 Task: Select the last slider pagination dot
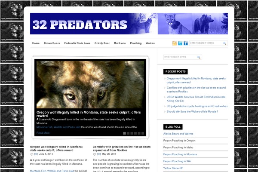[x=143, y=133]
